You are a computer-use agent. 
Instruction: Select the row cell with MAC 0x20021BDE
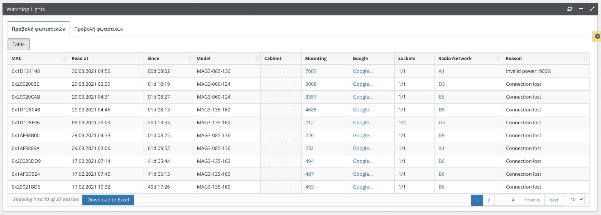point(26,187)
